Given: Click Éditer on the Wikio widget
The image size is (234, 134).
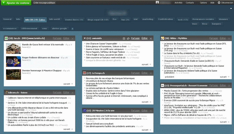Looking at the screenshot, I should (x=223, y=38).
